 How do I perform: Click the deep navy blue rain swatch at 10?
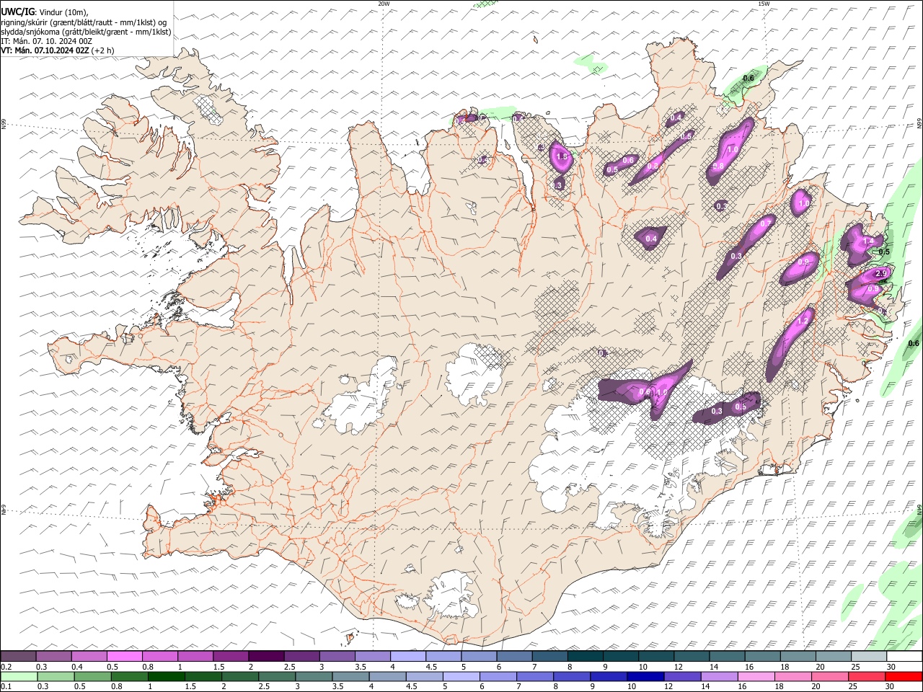tap(645, 676)
